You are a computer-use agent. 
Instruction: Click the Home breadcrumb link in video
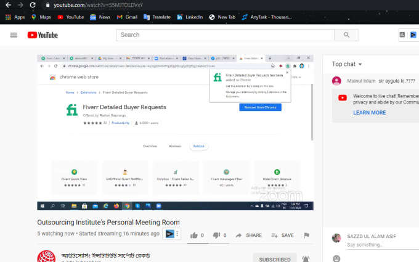pos(70,92)
